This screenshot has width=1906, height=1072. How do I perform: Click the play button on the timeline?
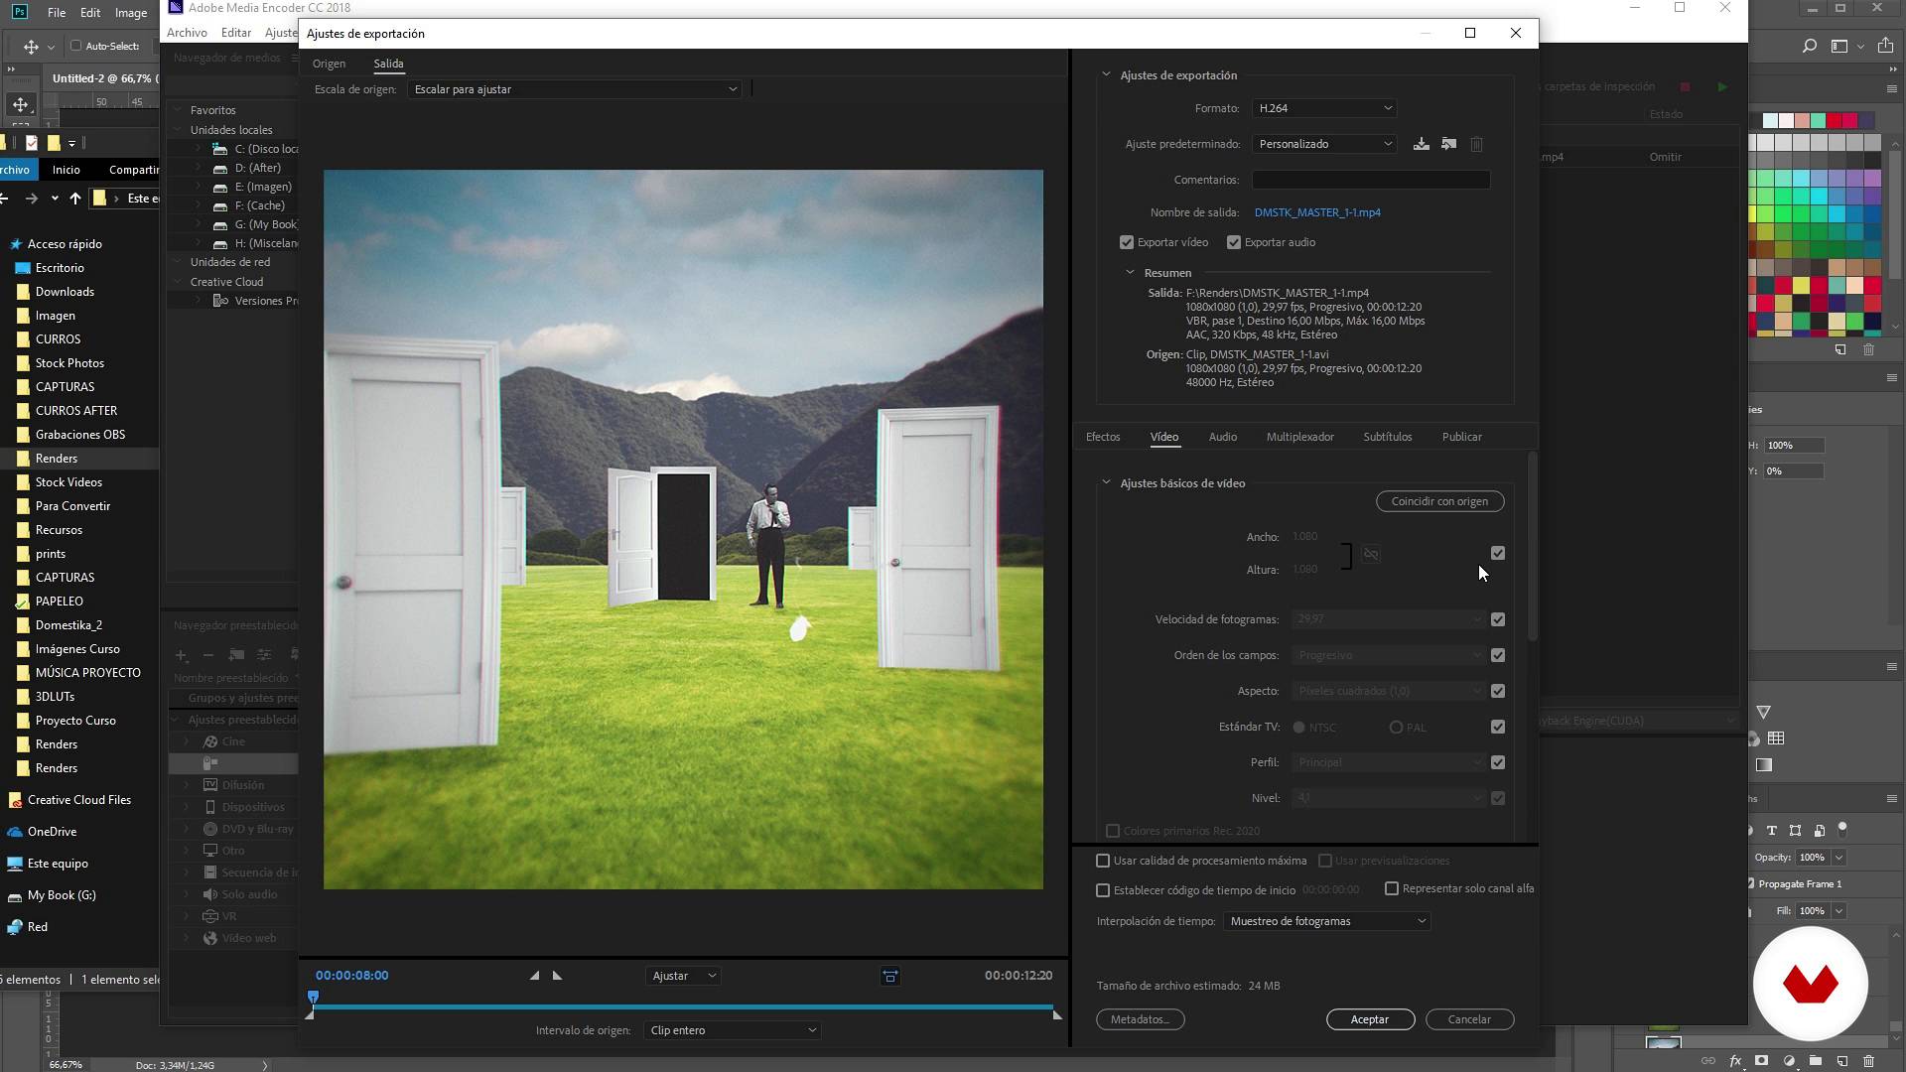(x=556, y=974)
